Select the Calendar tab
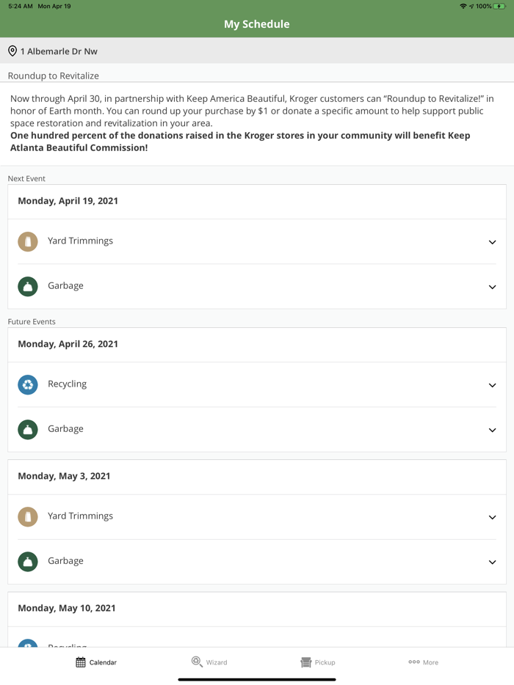This screenshot has width=514, height=685. (96, 662)
